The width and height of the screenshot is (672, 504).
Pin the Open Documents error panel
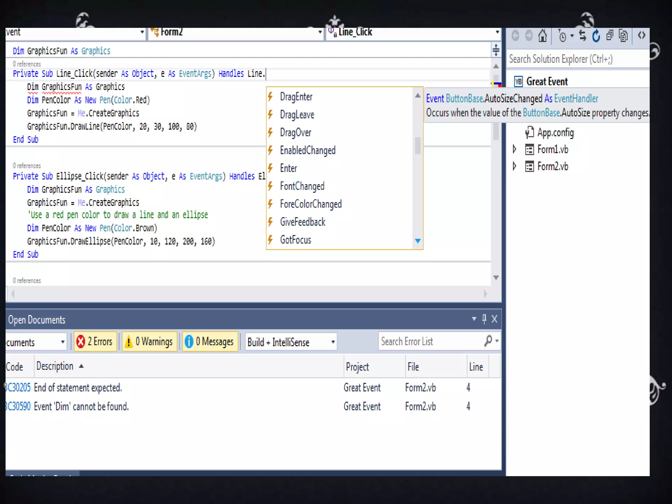[484, 319]
